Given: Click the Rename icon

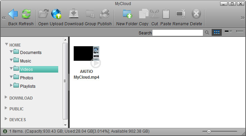Looking at the screenshot, I should [181, 15].
